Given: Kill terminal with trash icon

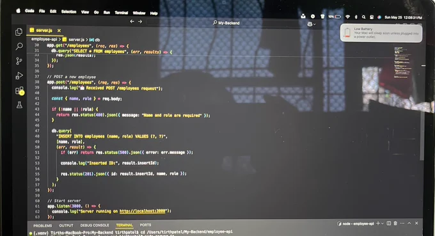Looking at the screenshot, I should 395,223.
